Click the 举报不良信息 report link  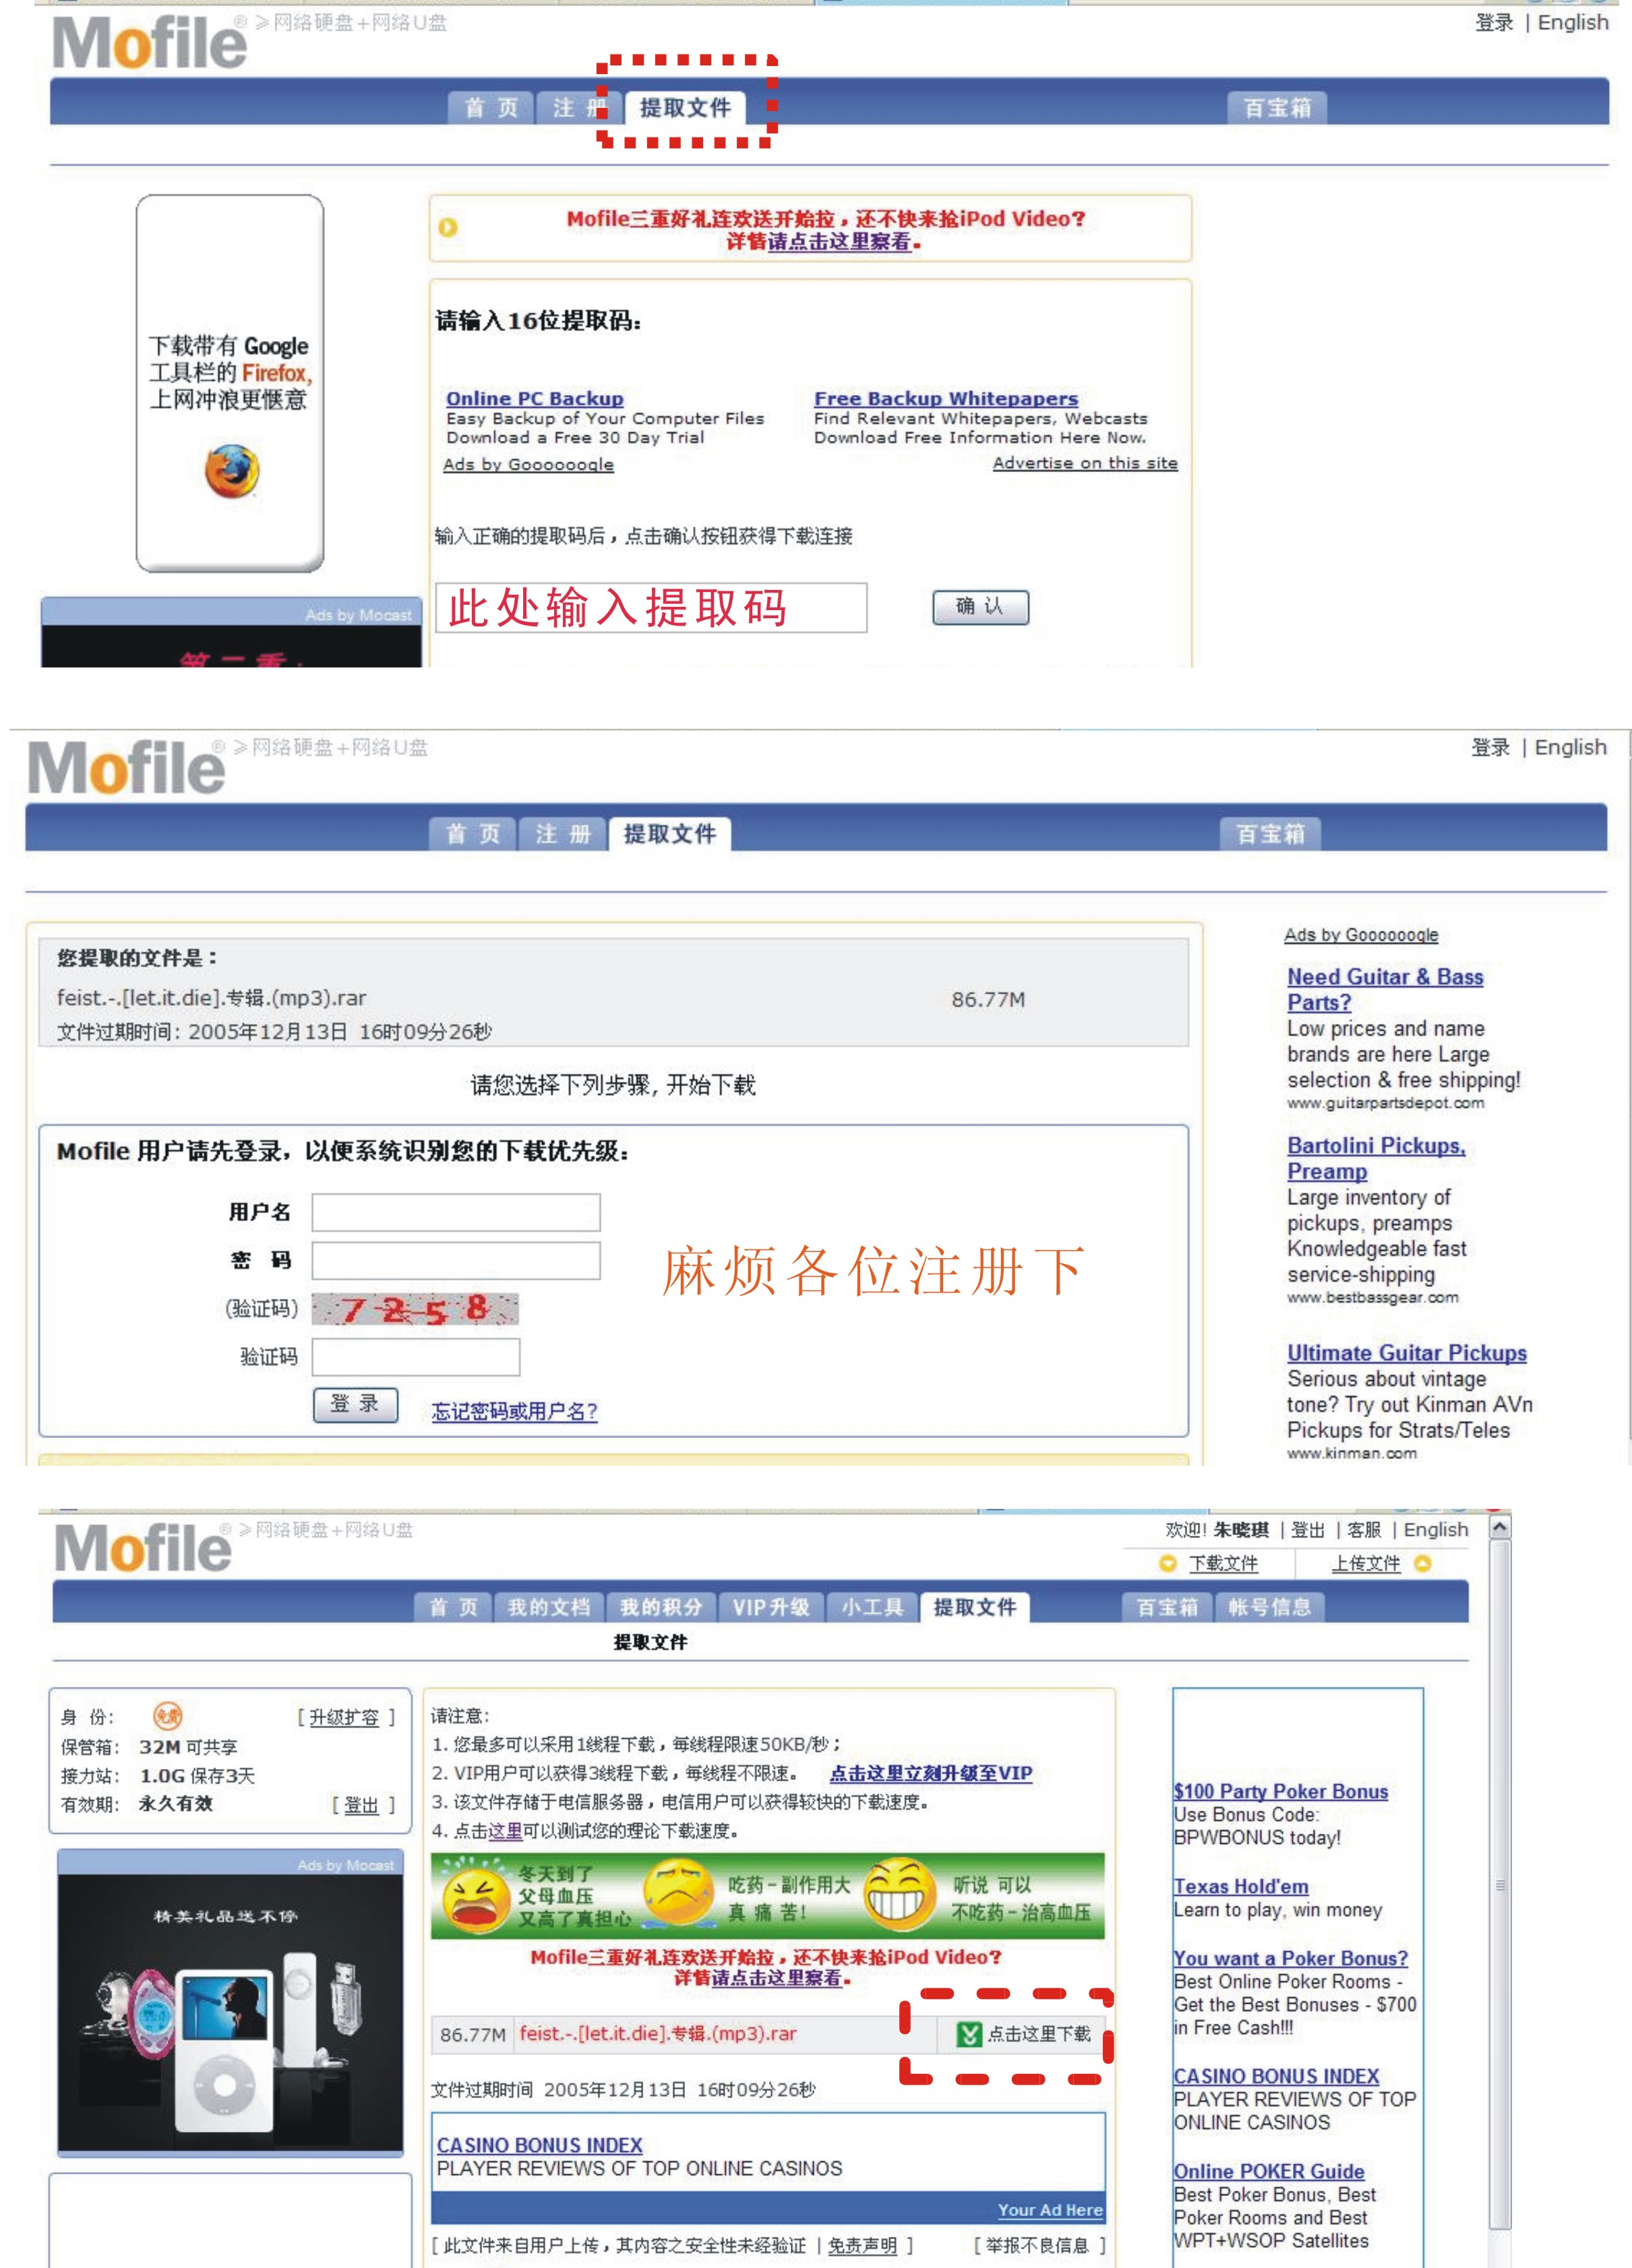1037,2246
